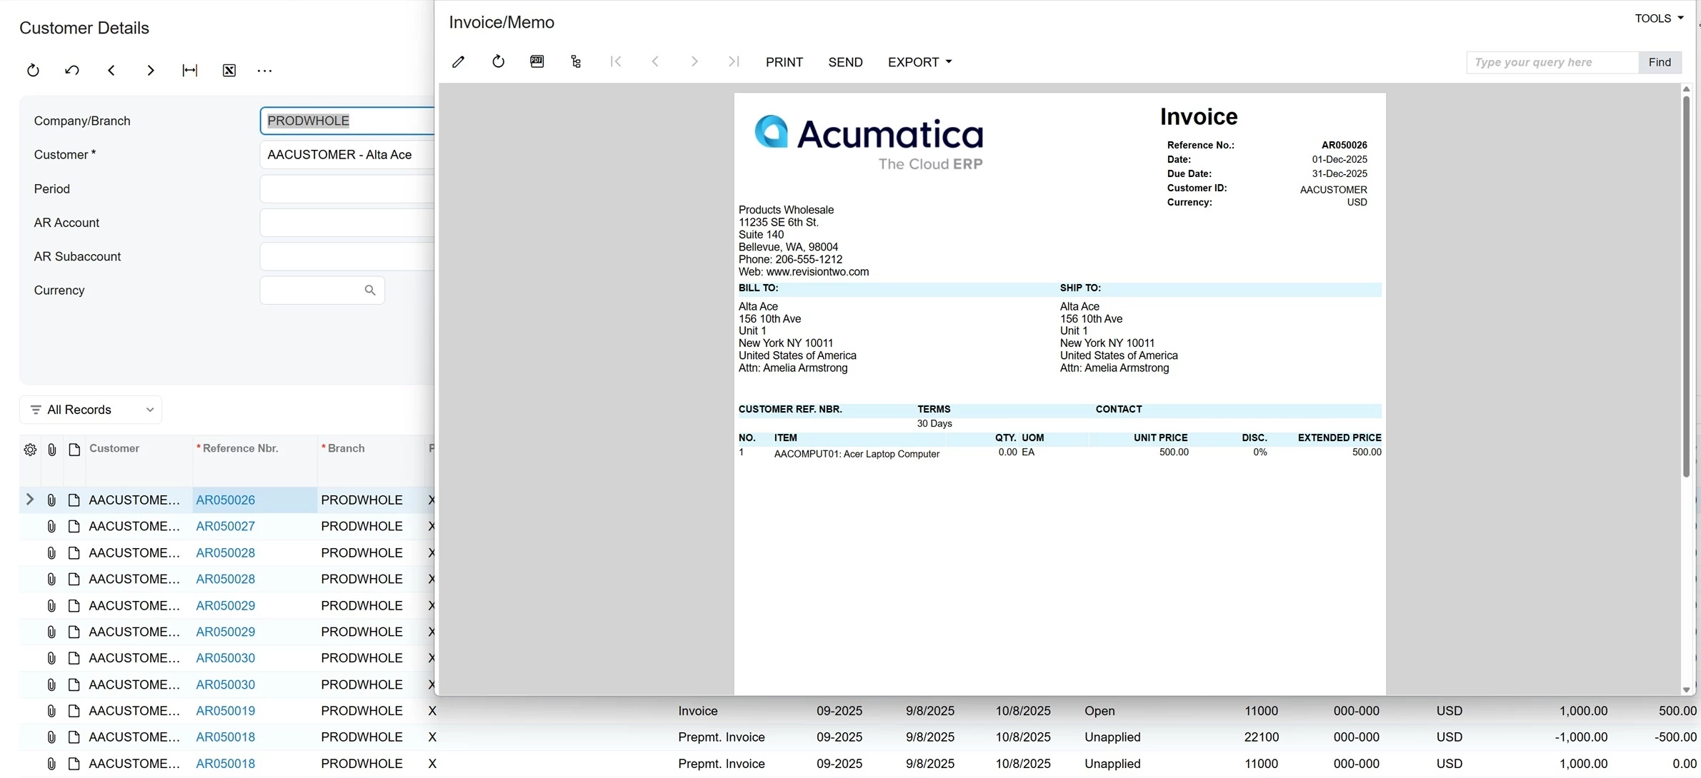The height and width of the screenshot is (778, 1701).
Task: Click the undo icon in Customer Details
Action: [x=72, y=70]
